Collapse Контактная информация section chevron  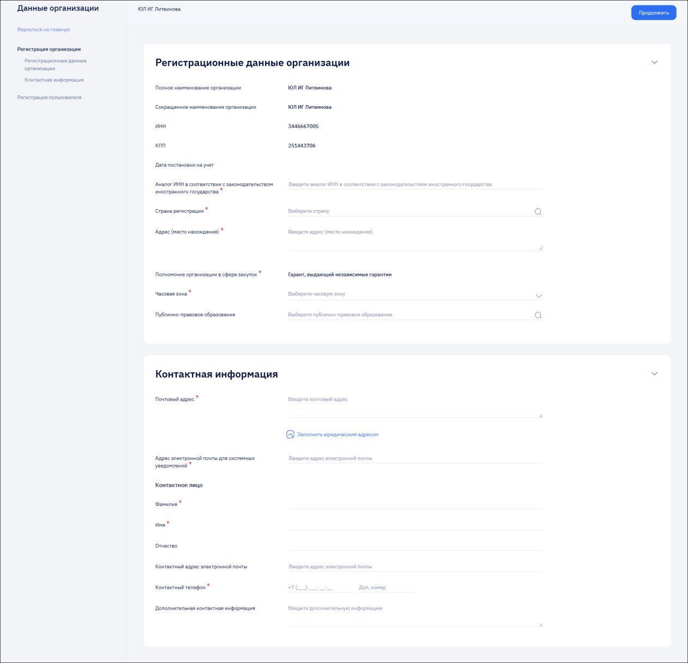(x=654, y=374)
